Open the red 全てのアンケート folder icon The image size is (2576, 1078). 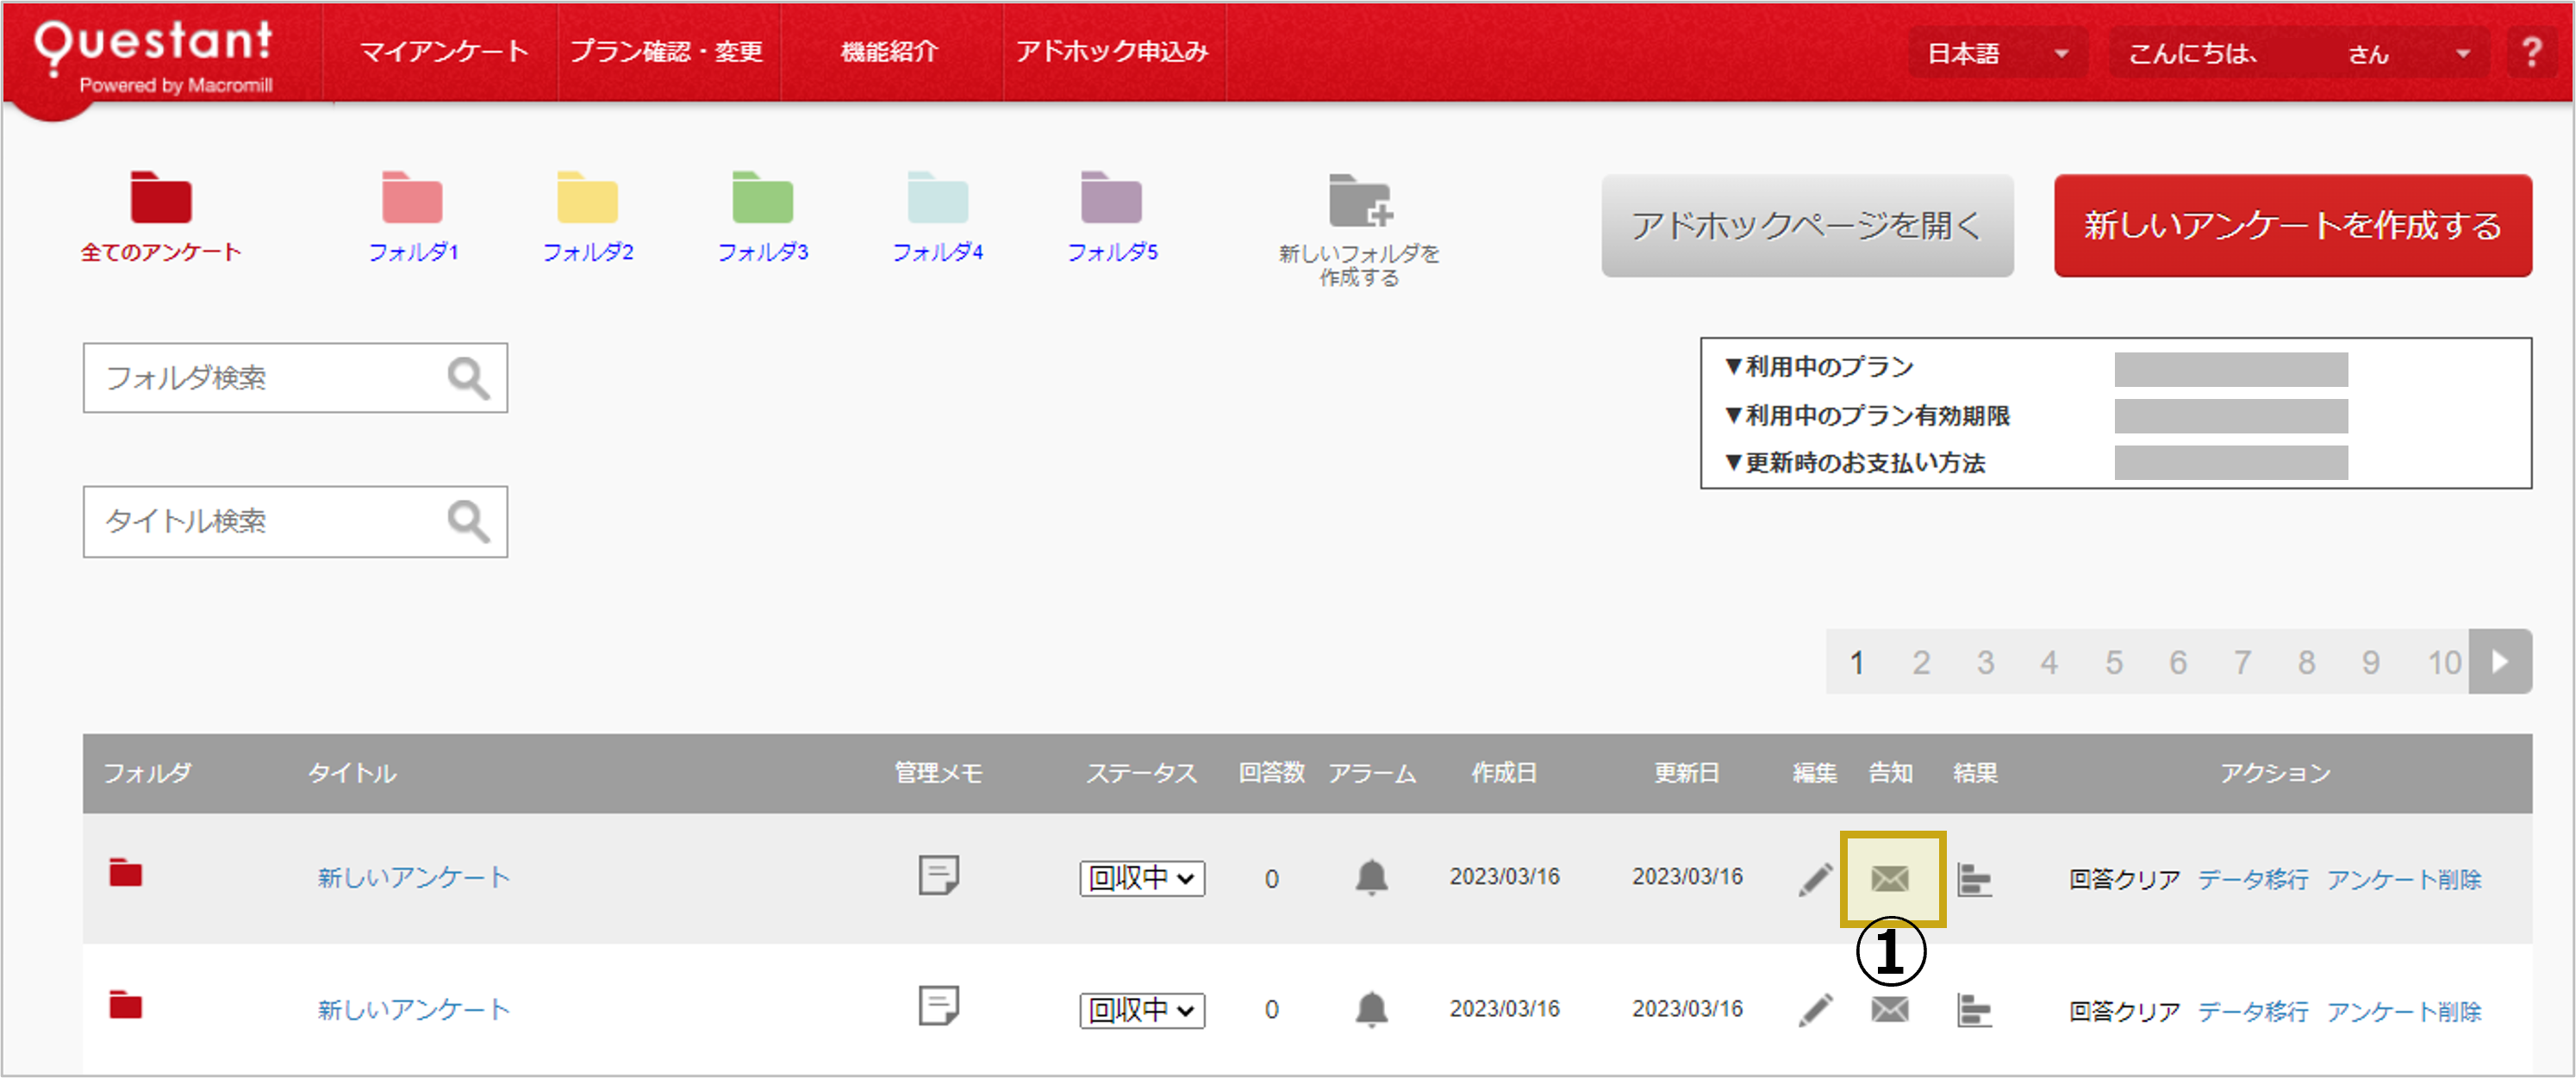[160, 197]
